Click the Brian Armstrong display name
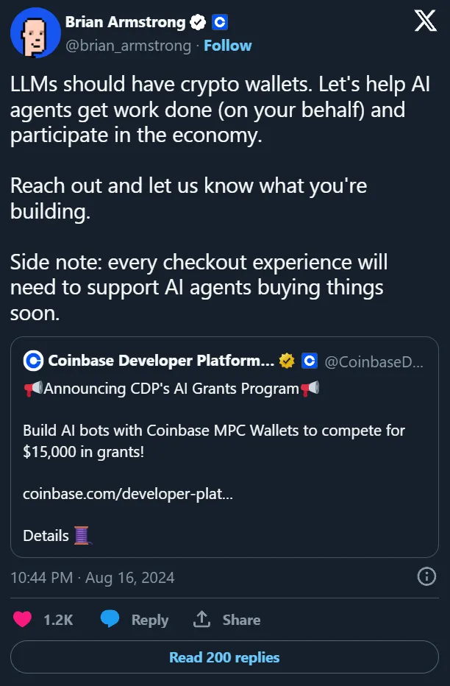Image resolution: width=450 pixels, height=686 pixels. click(x=125, y=23)
